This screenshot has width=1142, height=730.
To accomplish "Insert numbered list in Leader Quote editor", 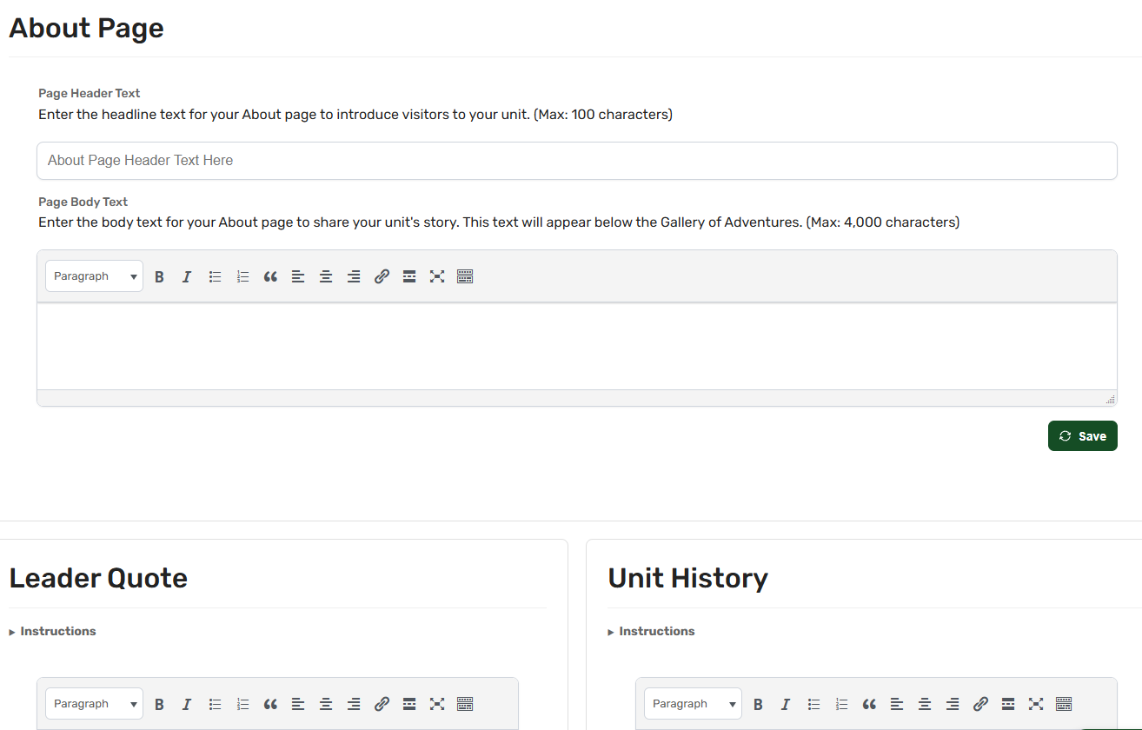I will point(242,704).
